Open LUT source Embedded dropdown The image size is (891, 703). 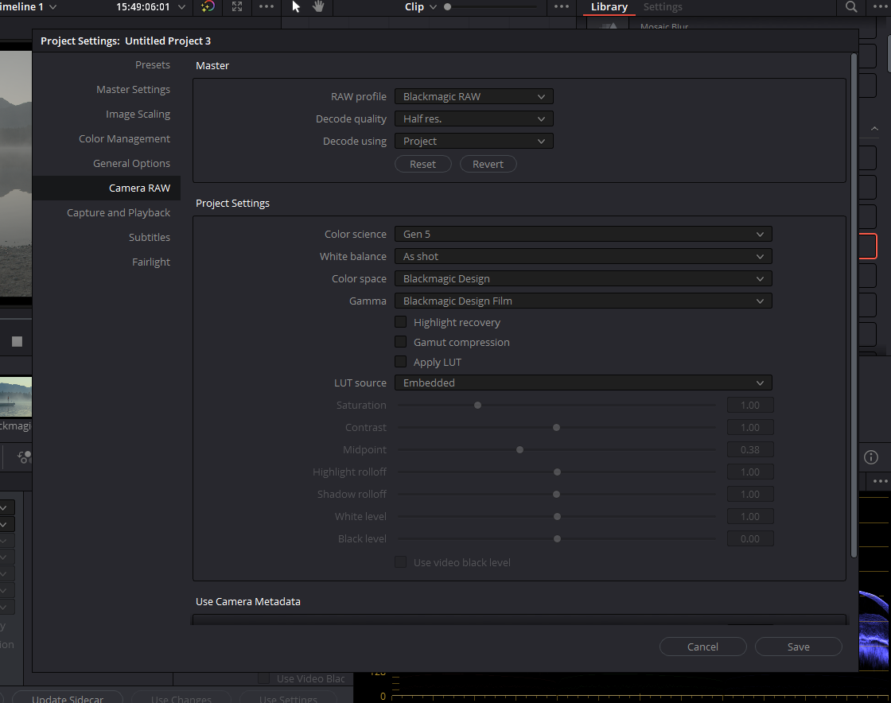click(x=584, y=383)
